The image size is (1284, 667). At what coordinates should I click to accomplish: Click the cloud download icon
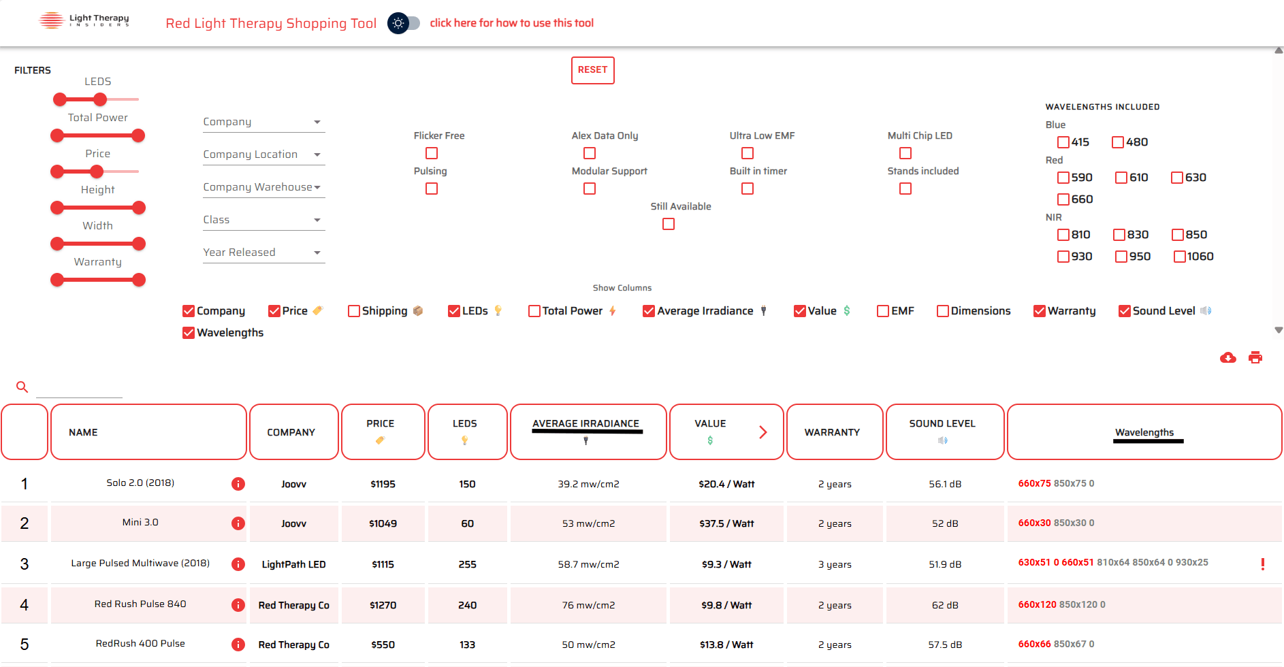pyautogui.click(x=1228, y=357)
